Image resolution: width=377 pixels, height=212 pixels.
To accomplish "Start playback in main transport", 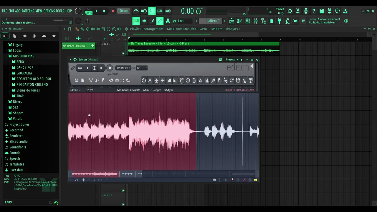I will pos(96,11).
